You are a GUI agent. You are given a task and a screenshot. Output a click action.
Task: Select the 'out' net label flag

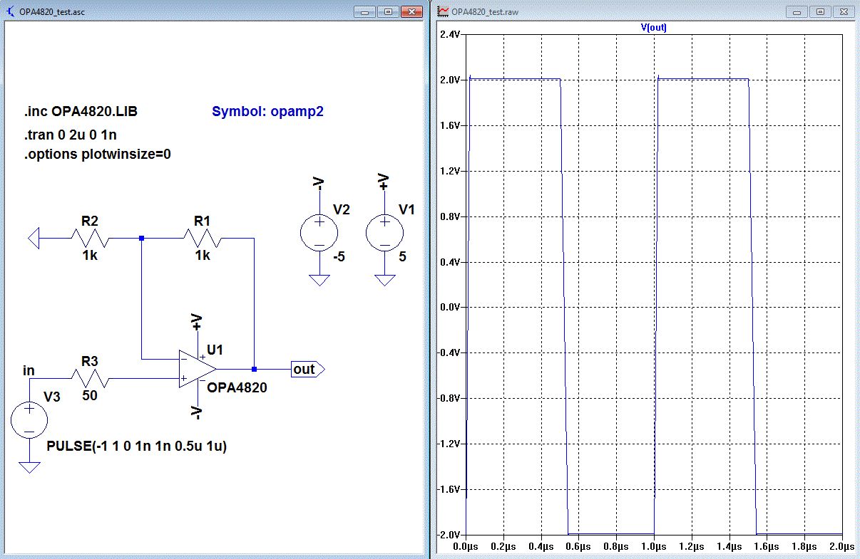[307, 369]
